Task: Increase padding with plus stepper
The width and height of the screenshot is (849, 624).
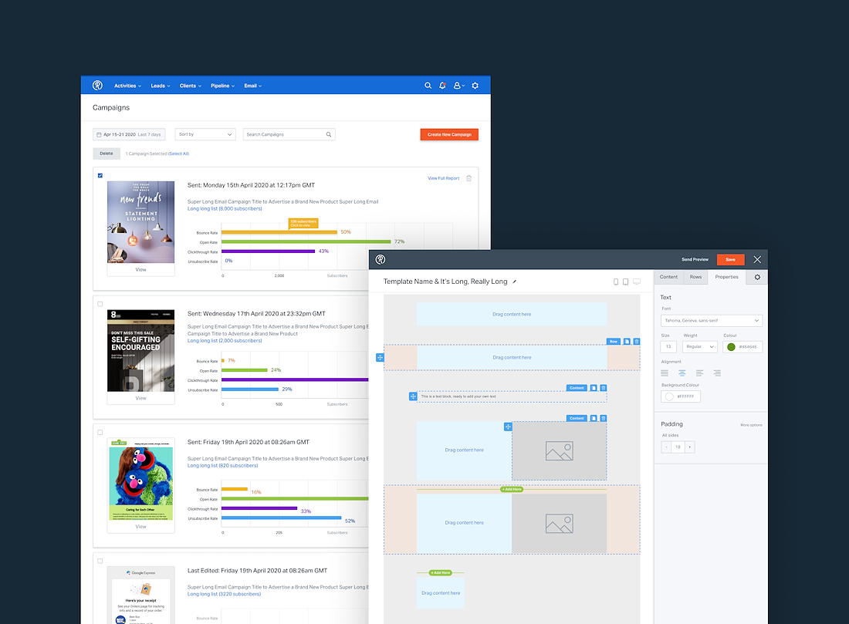Action: point(689,447)
